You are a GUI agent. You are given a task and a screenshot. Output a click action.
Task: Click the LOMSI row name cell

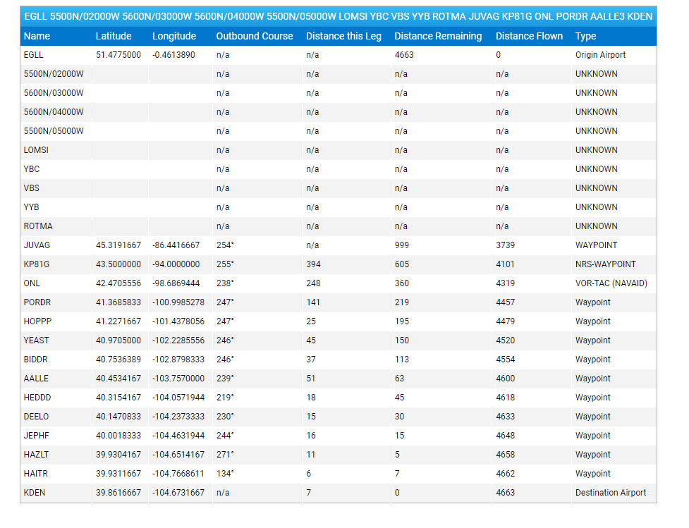point(36,150)
